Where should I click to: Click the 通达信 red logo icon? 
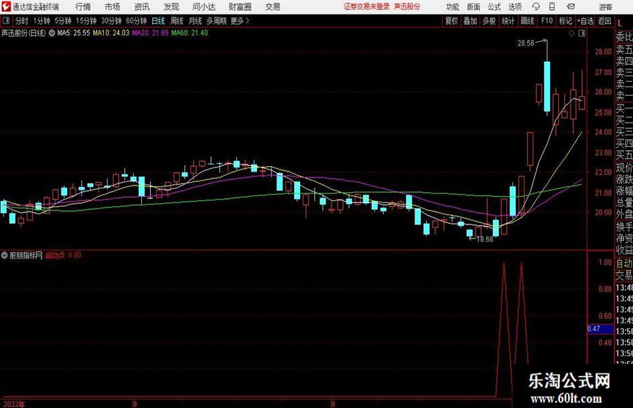click(x=5, y=7)
